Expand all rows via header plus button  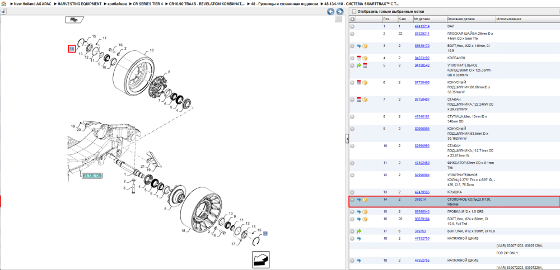click(352, 19)
